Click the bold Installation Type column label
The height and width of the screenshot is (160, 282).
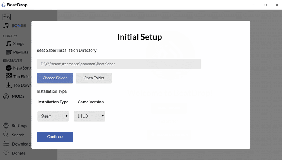pyautogui.click(x=53, y=102)
